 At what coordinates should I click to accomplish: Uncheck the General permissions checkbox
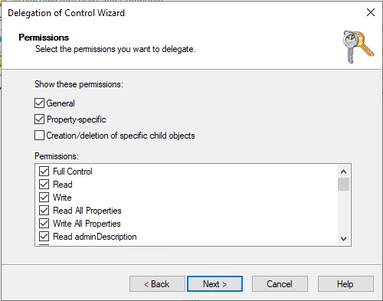39,103
